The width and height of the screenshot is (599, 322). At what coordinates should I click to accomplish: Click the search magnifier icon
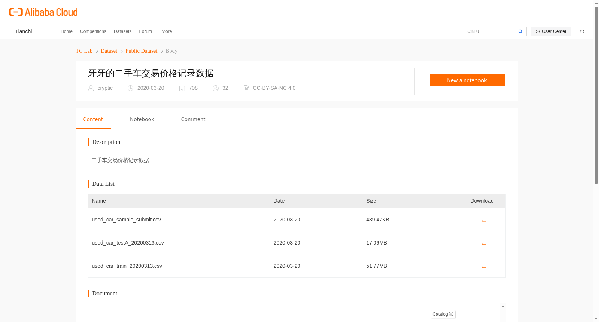(x=520, y=31)
